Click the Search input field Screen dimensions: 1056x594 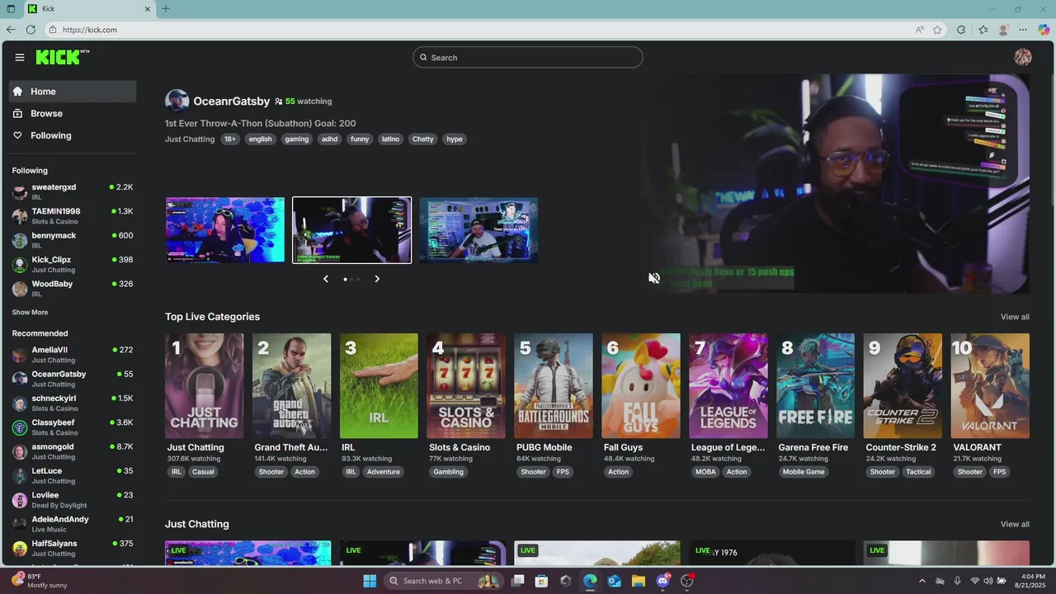[x=528, y=58]
